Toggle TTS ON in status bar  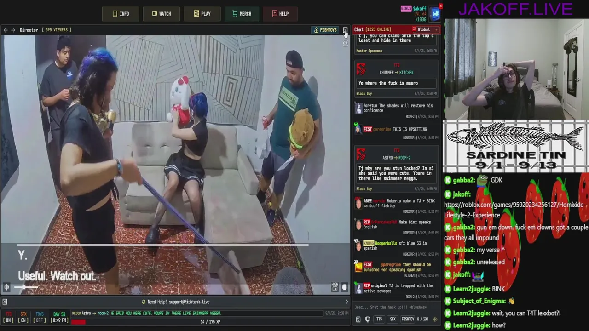(8, 318)
